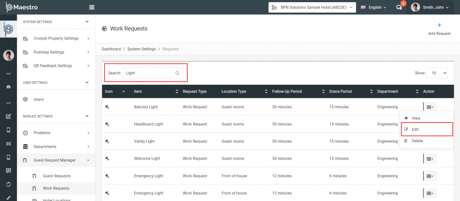
Task: Click the bn logo atop narrow sidebar
Action: coord(9,29)
